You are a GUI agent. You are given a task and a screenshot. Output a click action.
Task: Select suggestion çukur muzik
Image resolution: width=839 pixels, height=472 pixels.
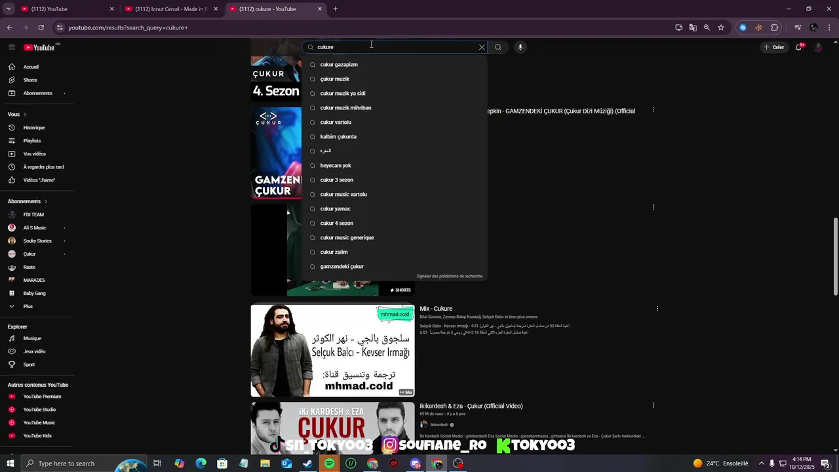[395, 79]
